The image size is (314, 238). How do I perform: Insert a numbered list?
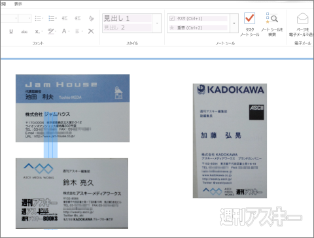click(x=52, y=18)
